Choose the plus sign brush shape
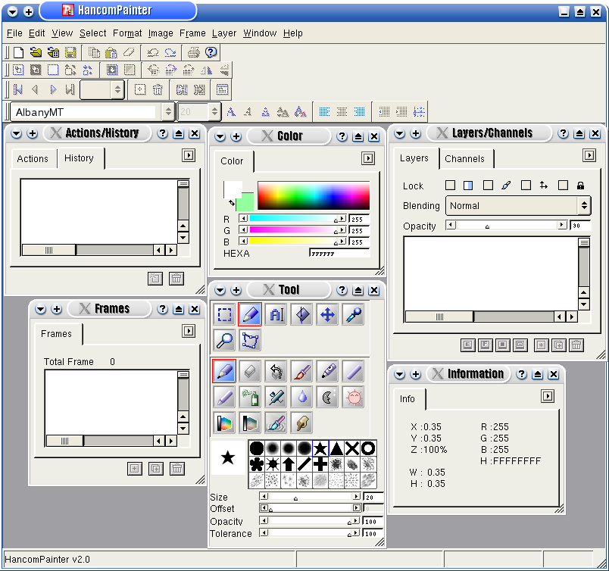Viewport: 609px width, 571px height. 320,464
